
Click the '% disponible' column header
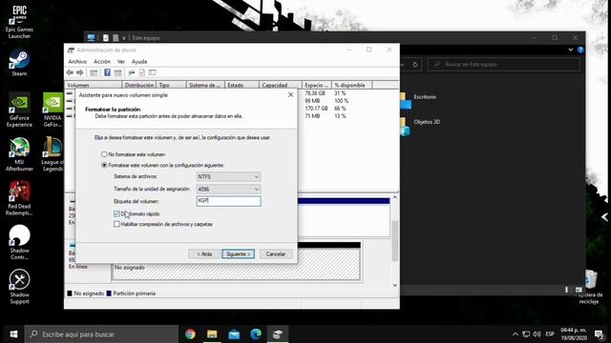coord(351,85)
